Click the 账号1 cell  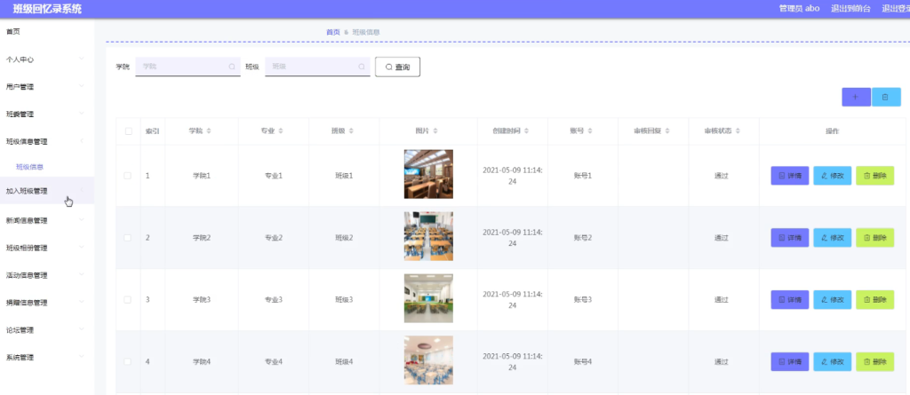click(583, 176)
